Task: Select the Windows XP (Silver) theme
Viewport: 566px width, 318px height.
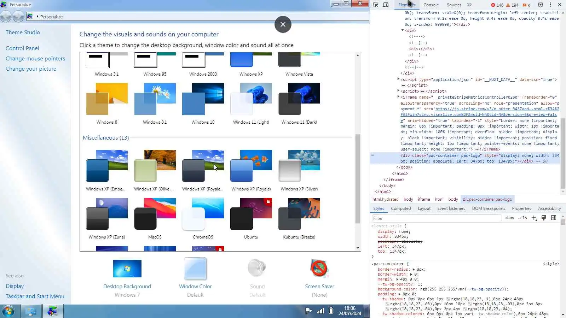Action: click(x=299, y=170)
